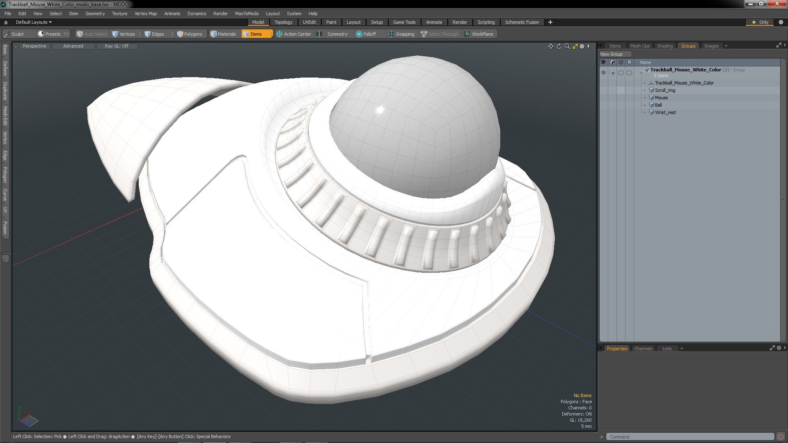
Task: Open the Texture menu
Action: [x=119, y=14]
